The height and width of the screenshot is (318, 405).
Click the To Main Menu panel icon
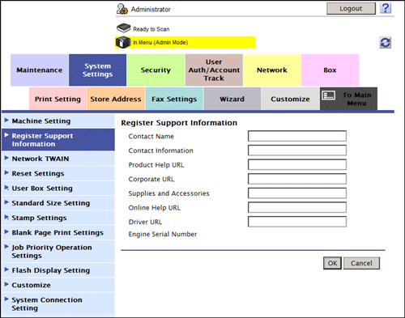coord(329,95)
